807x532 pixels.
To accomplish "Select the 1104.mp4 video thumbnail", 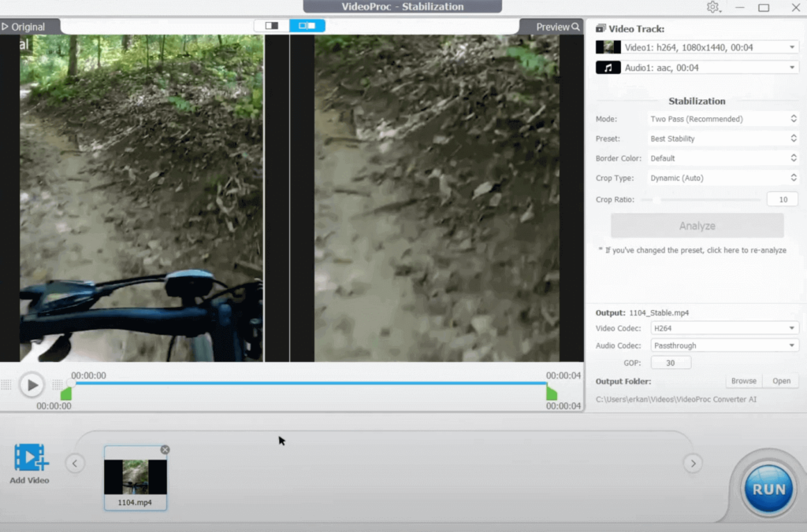I will 136,477.
